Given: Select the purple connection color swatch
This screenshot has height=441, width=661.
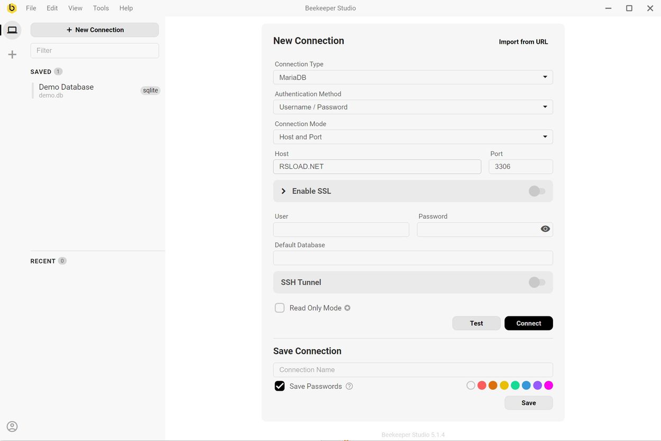Looking at the screenshot, I should pyautogui.click(x=537, y=386).
